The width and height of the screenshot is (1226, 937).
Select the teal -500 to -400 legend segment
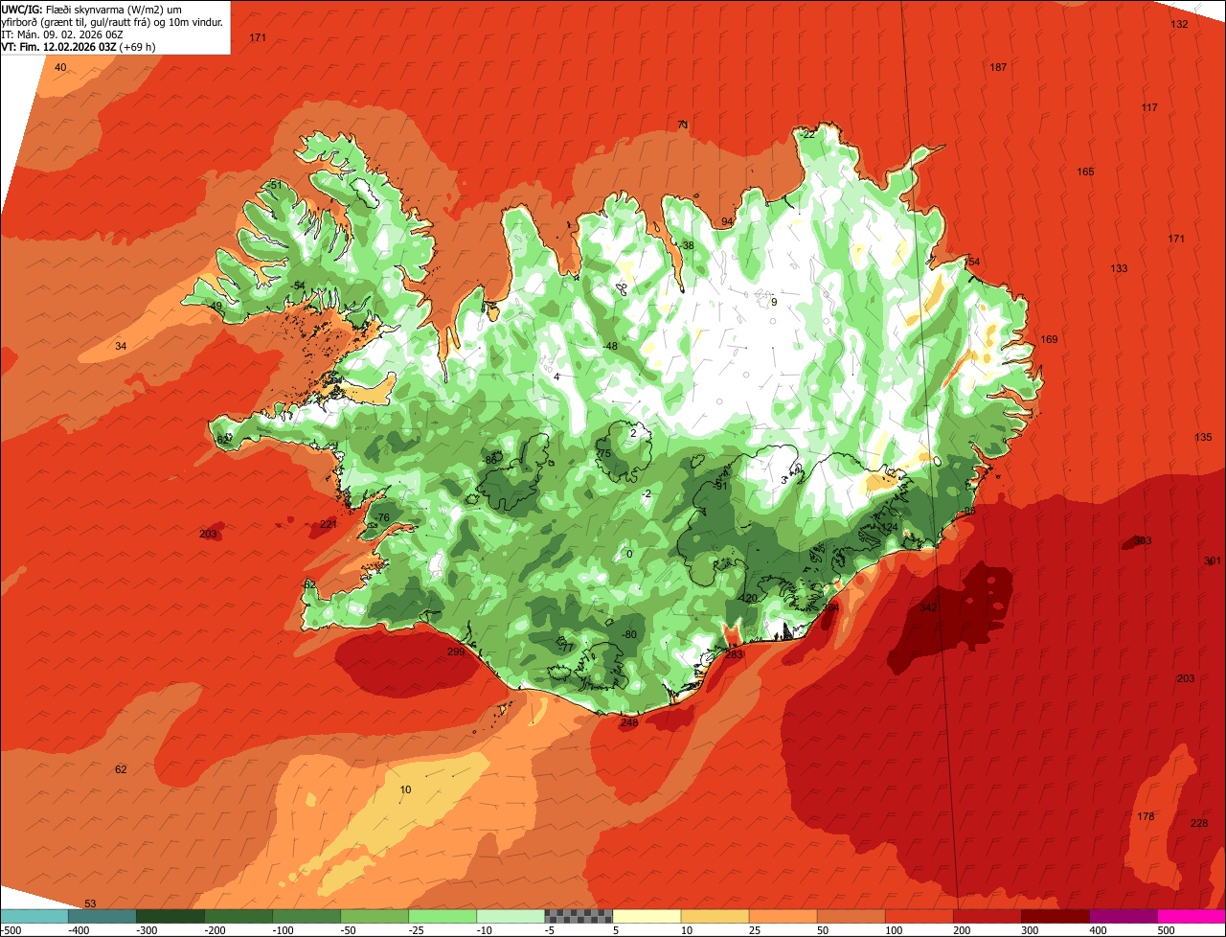pos(34,916)
